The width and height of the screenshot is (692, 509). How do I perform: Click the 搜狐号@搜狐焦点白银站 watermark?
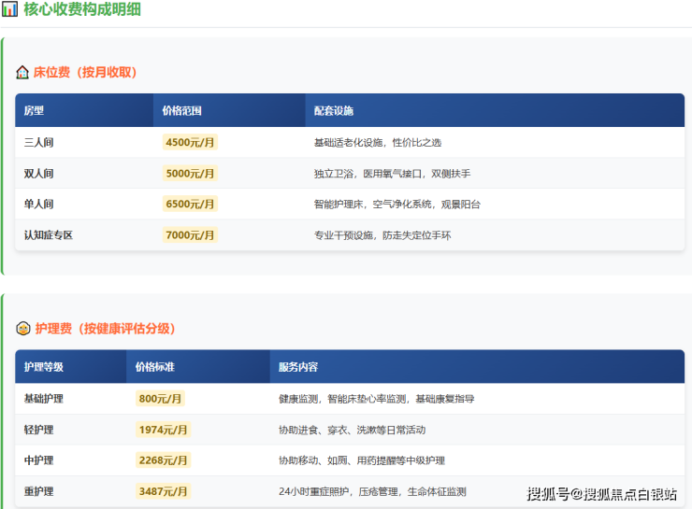coord(601,494)
